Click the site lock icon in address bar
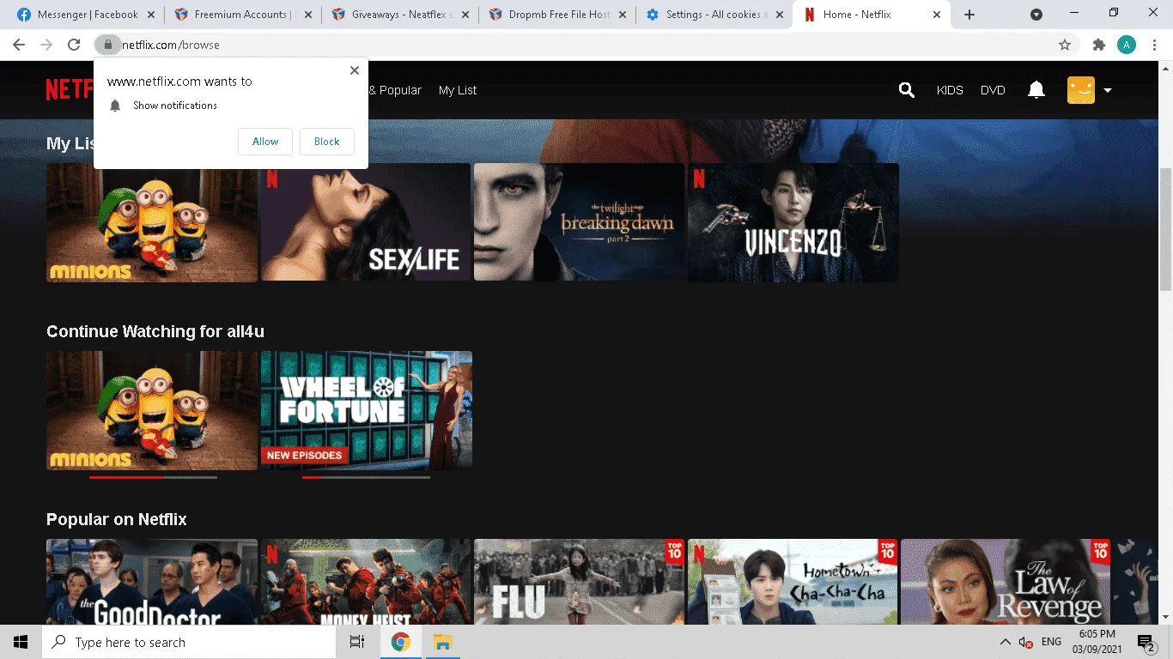 tap(108, 45)
